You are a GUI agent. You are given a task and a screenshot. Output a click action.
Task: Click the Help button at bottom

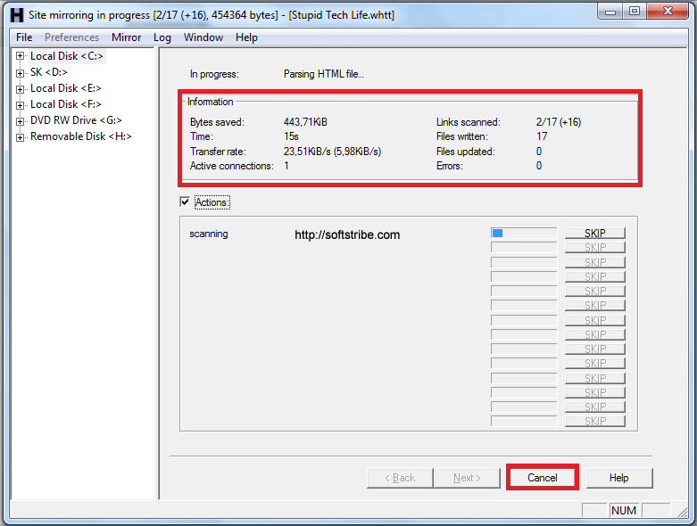(618, 478)
